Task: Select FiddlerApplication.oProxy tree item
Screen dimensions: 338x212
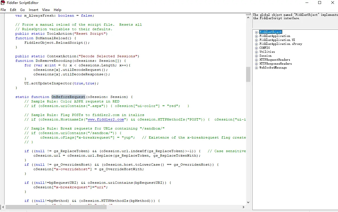Action: point(281,44)
